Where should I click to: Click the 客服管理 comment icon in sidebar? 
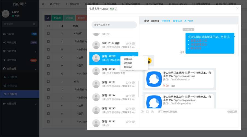pyautogui.click(x=4, y=103)
